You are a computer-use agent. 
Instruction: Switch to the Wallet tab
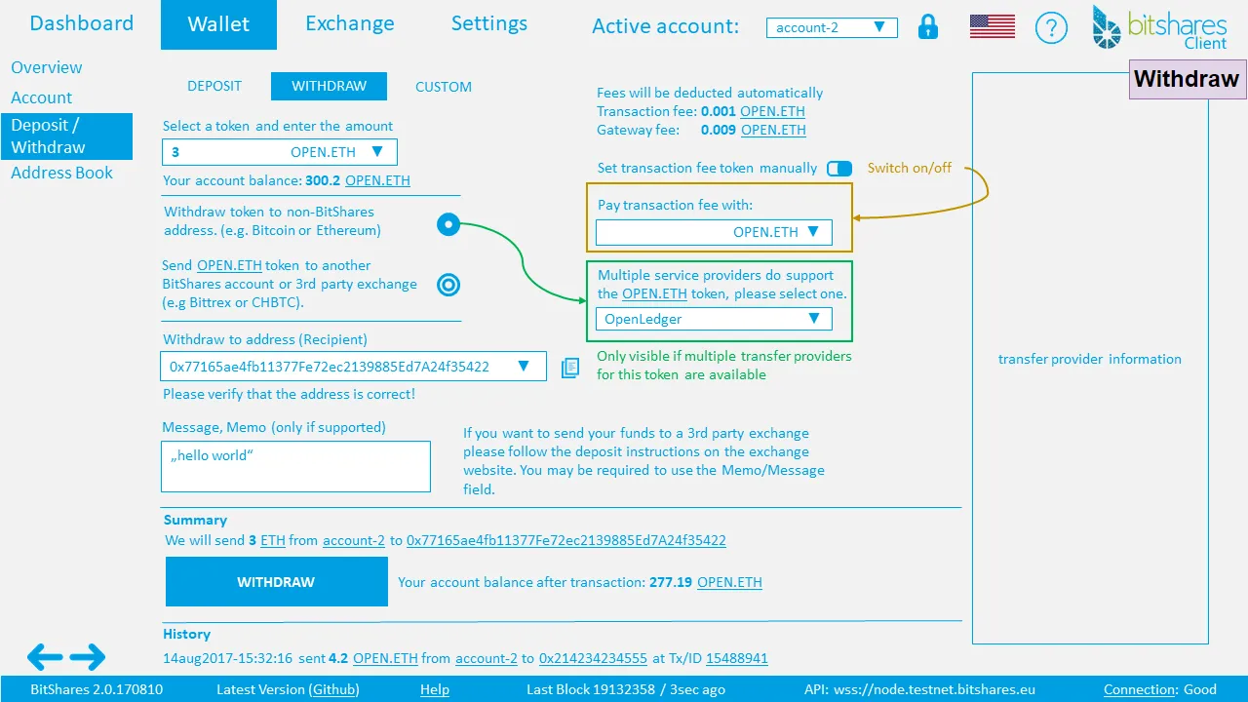pos(218,24)
